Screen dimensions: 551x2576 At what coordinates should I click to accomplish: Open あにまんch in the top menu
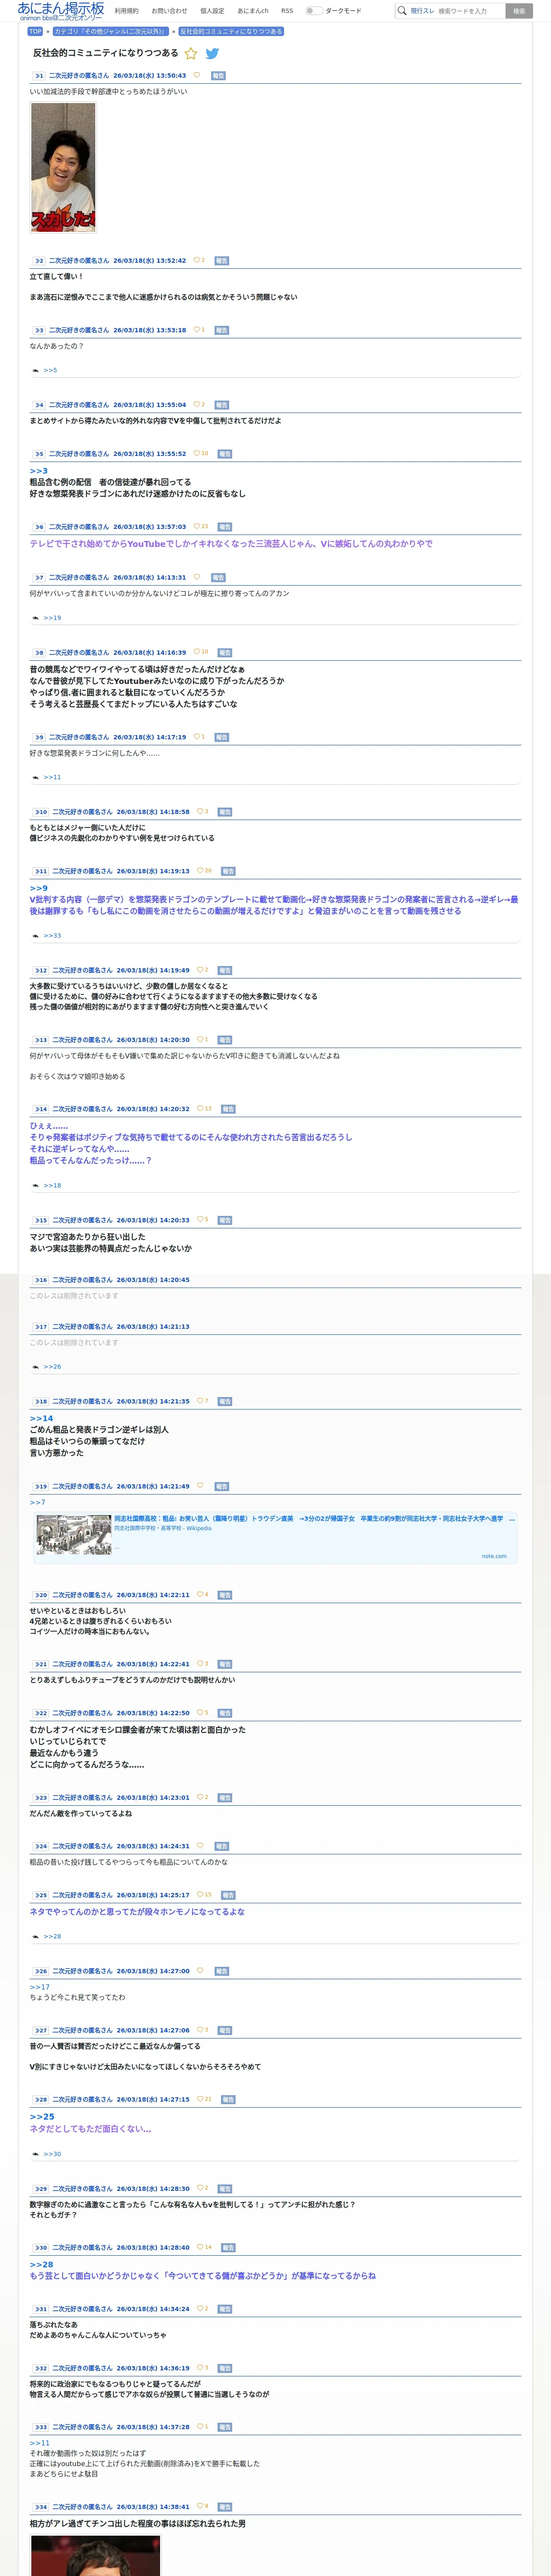pyautogui.click(x=253, y=11)
